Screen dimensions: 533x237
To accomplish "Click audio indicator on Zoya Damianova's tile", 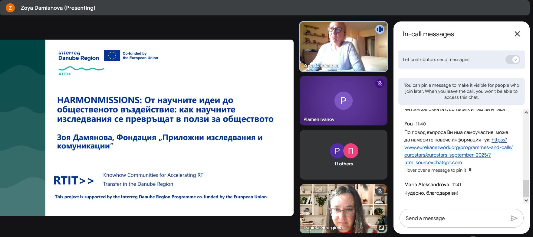I will [380, 29].
